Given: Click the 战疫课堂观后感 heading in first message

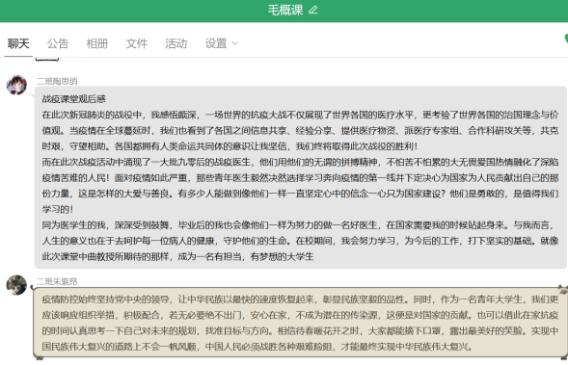Looking at the screenshot, I should 74,99.
